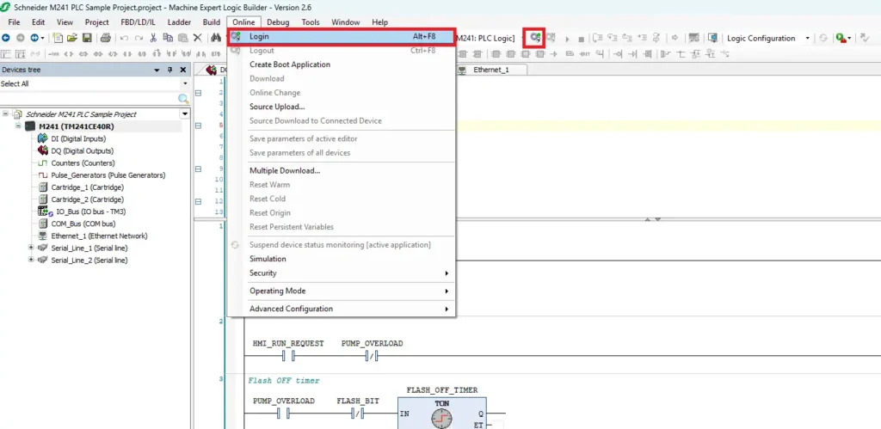Open the Security submenu arrow
This screenshot has width=881, height=429.
pos(447,273)
